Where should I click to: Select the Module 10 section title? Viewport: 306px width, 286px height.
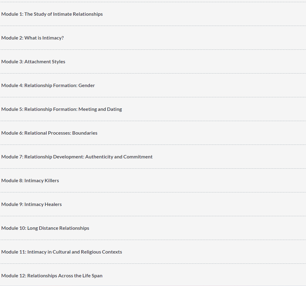tap(45, 228)
